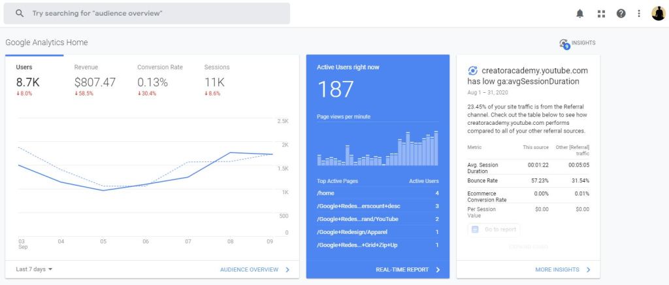Click the user profile avatar
The height and width of the screenshot is (285, 669).
coord(658,14)
